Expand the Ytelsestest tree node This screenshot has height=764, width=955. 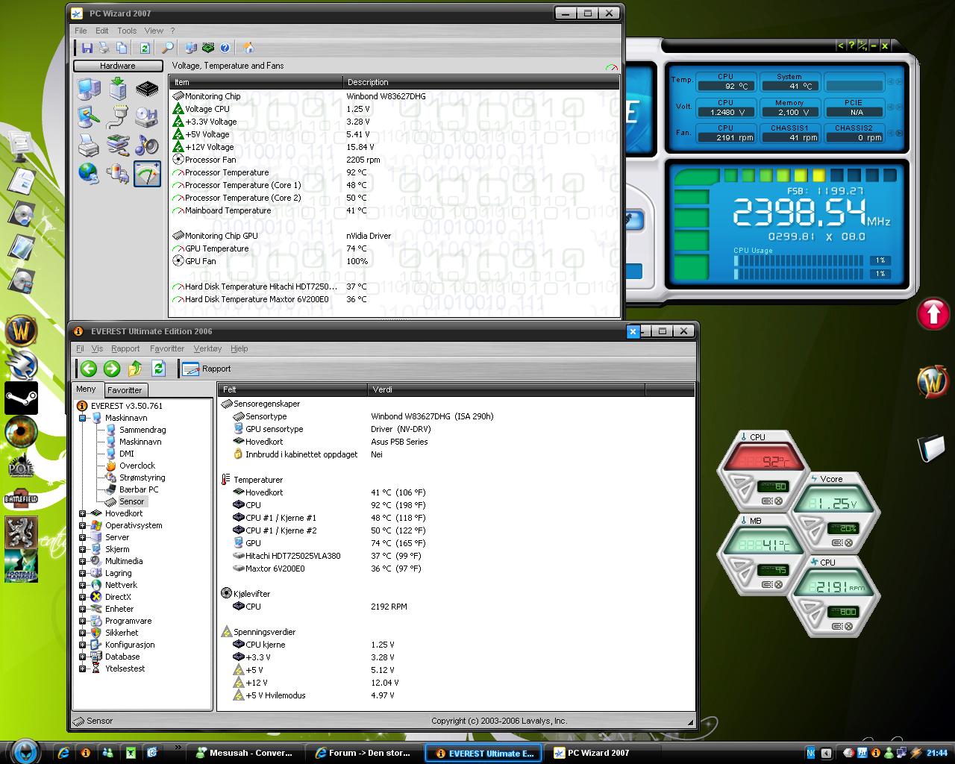tap(82, 668)
